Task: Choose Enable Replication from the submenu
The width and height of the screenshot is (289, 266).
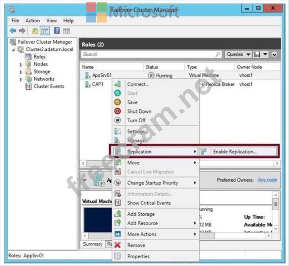Action: tap(238, 151)
